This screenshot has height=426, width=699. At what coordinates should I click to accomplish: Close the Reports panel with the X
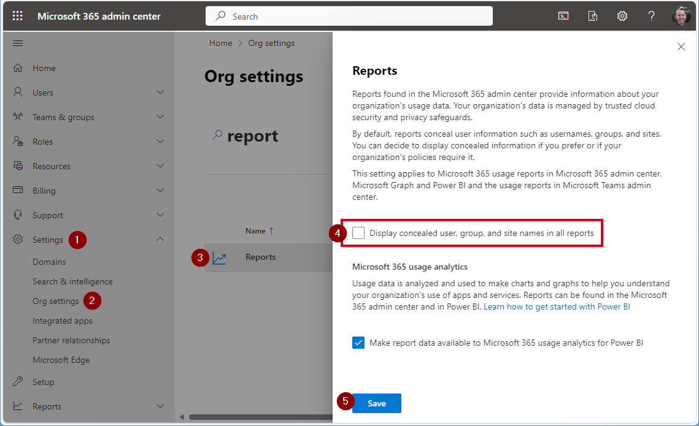click(x=681, y=47)
